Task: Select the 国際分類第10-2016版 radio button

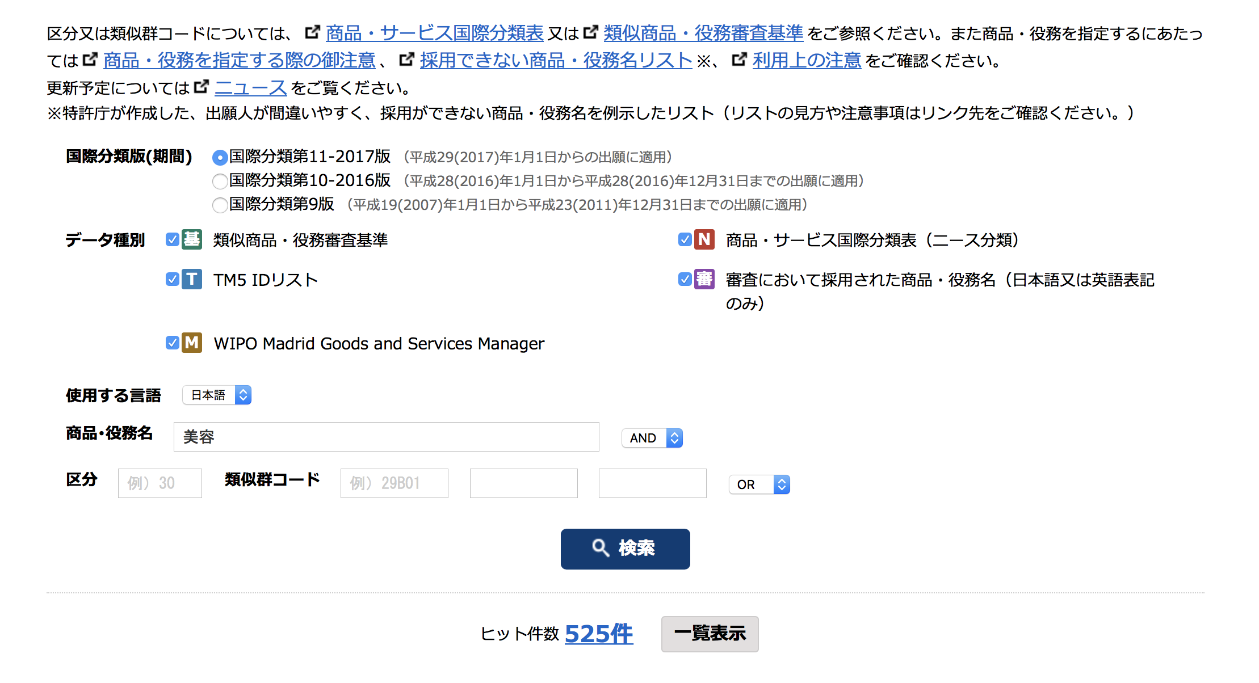Action: pos(220,182)
